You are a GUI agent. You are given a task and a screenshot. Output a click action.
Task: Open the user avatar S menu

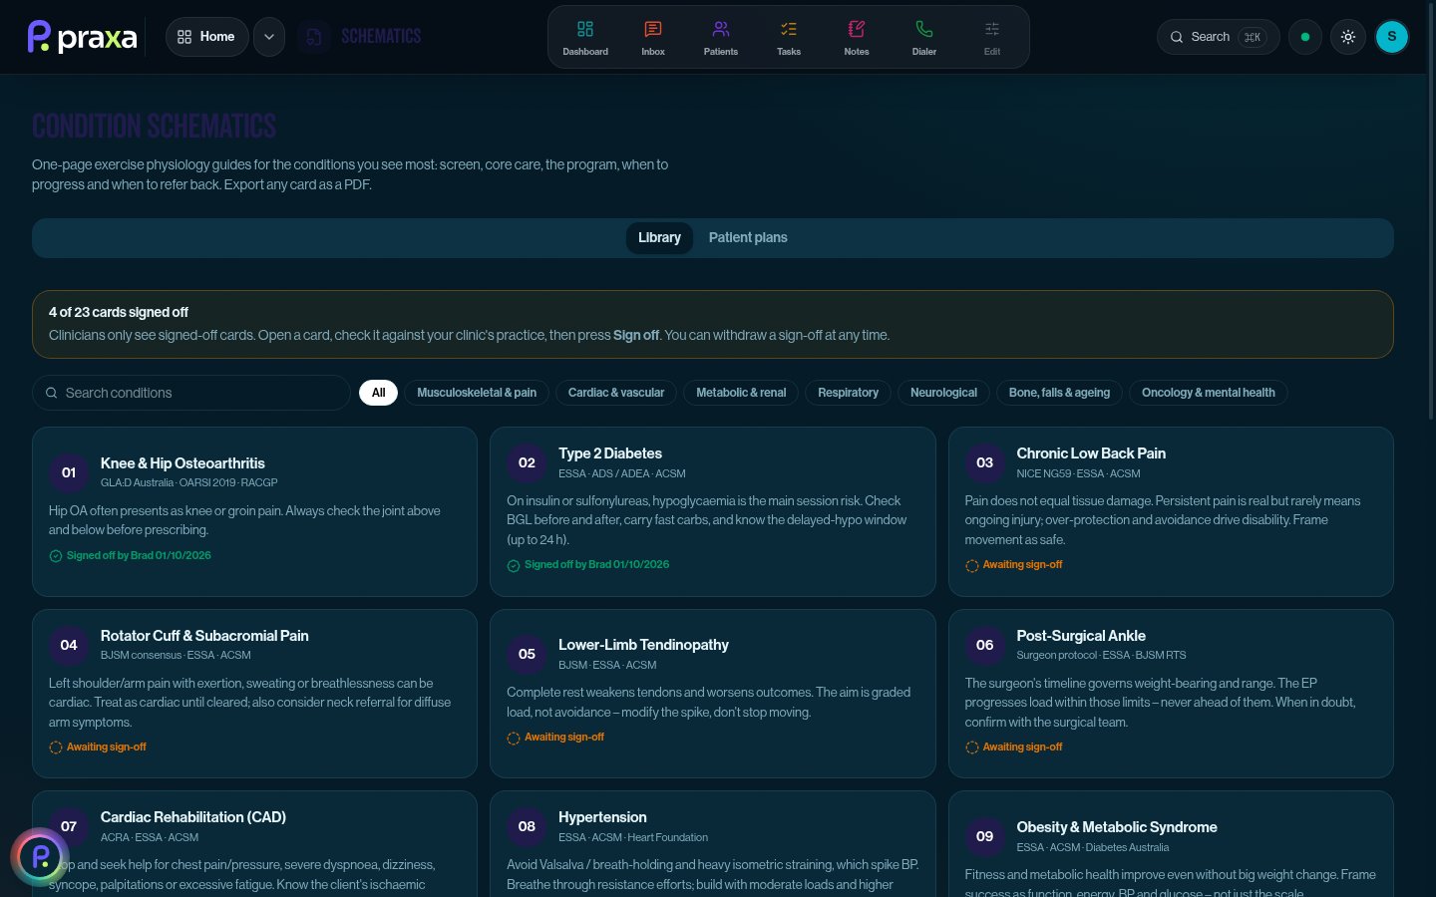(1392, 37)
